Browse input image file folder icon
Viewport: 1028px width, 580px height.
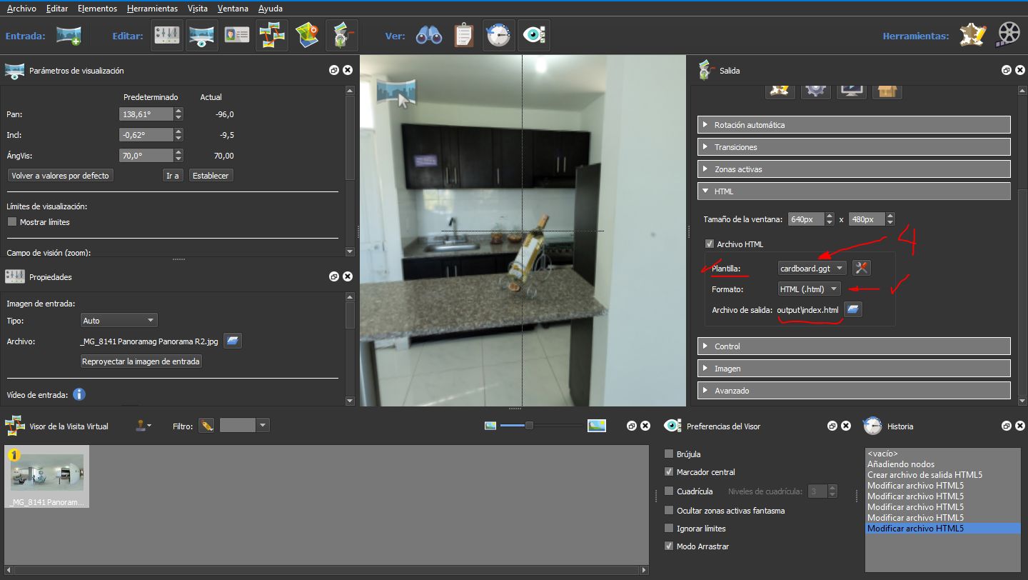click(x=233, y=341)
